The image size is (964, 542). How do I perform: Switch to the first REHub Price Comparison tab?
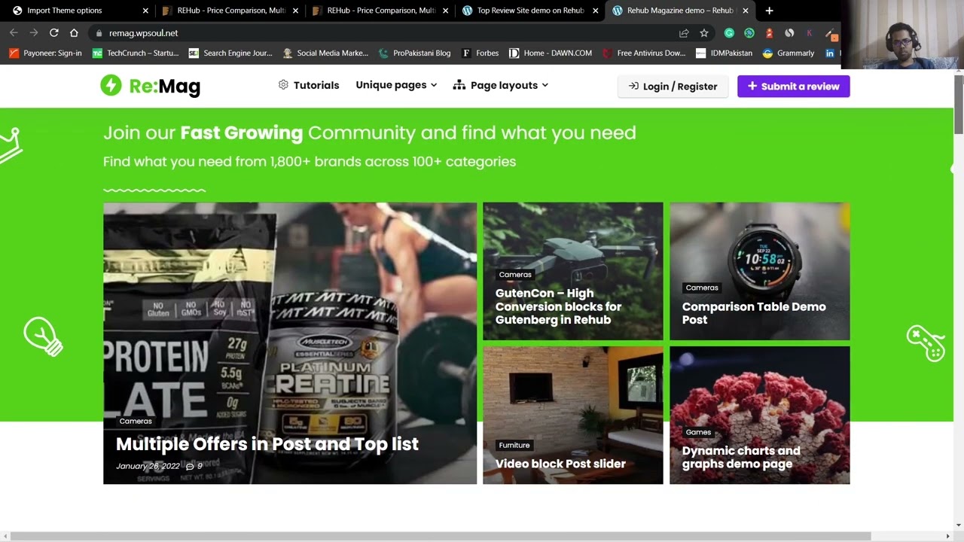pyautogui.click(x=230, y=11)
